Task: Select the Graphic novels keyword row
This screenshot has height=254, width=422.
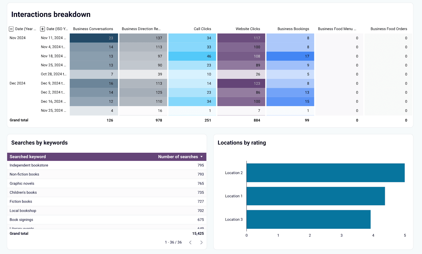Action: click(x=107, y=184)
